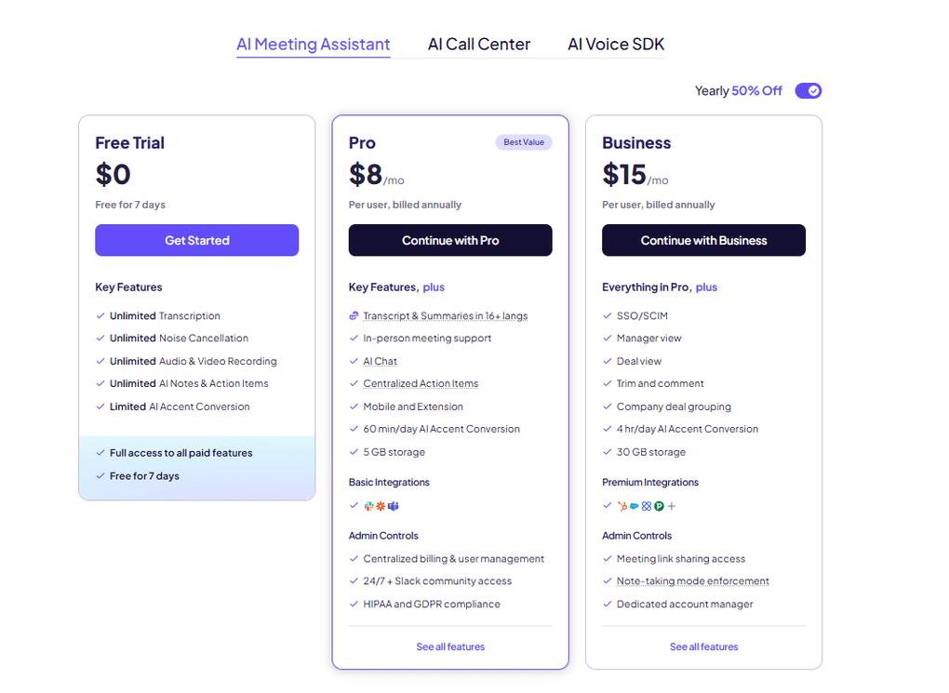Image resolution: width=949 pixels, height=693 pixels.
Task: Click the link icon beside Transcript & Summaries
Action: pos(355,315)
